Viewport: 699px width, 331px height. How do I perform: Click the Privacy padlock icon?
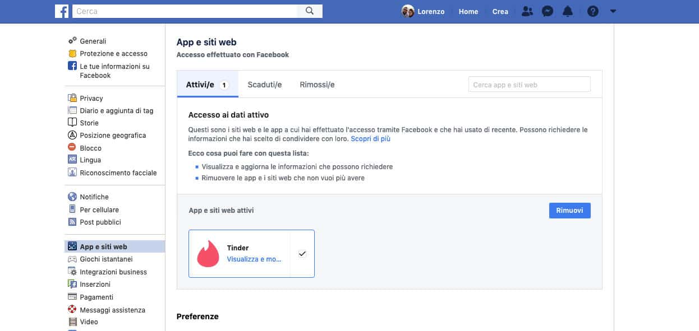pos(72,98)
